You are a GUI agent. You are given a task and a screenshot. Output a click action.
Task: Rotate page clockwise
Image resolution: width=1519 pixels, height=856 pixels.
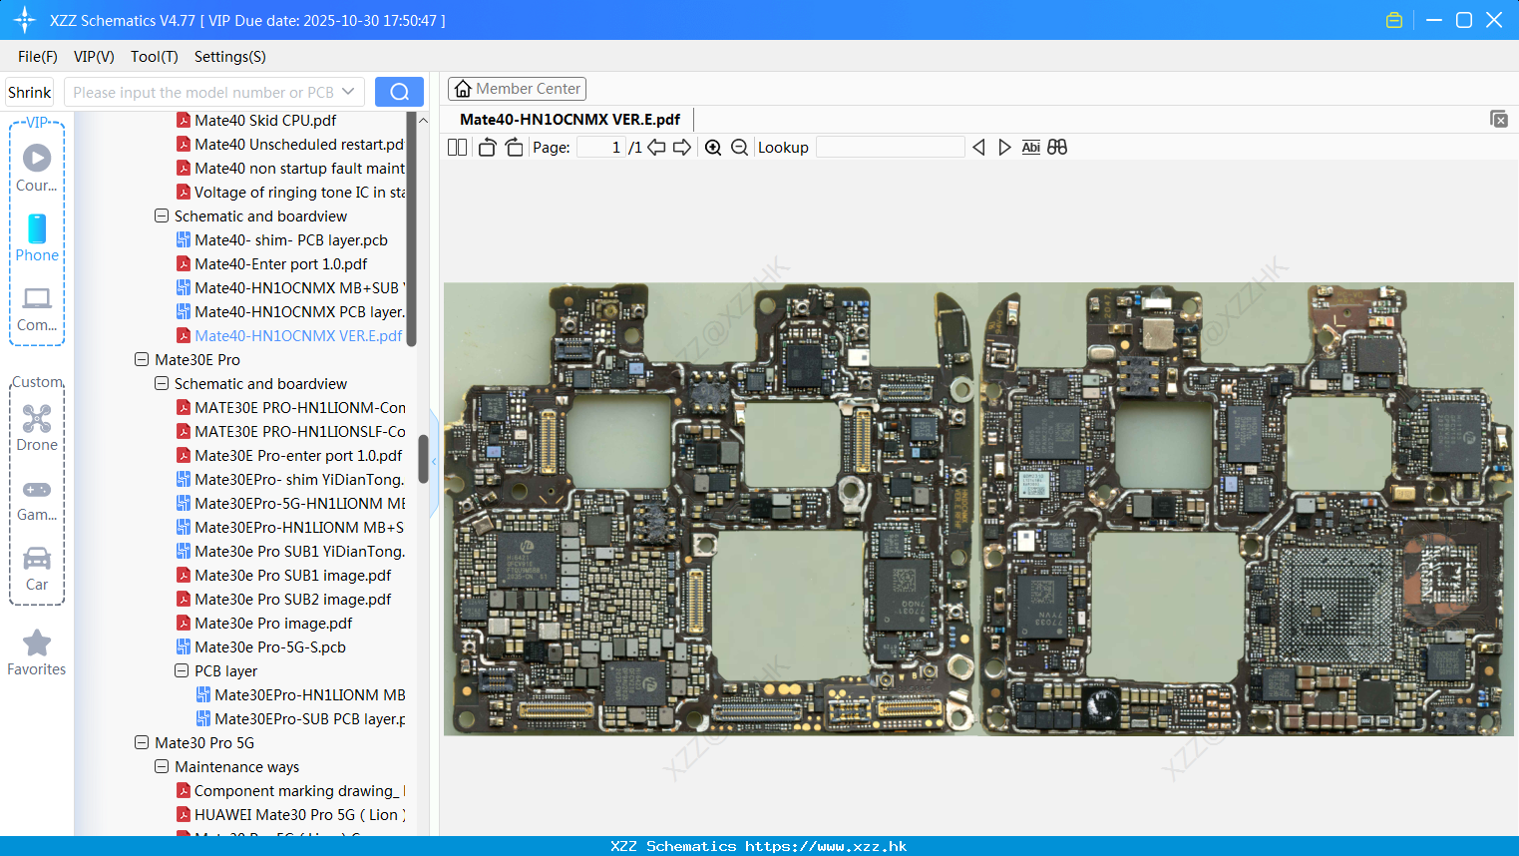click(514, 148)
